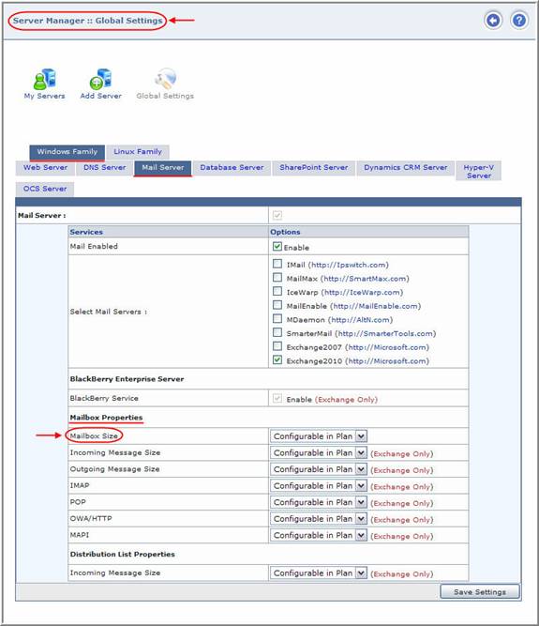The height and width of the screenshot is (626, 539).
Task: Open the OWA/HTTP dropdown
Action: 319,519
